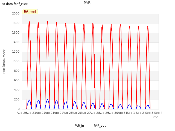This screenshot has width=175, height=131.
Task: Toggle the PAR_out legend entry
Action: click(97, 126)
